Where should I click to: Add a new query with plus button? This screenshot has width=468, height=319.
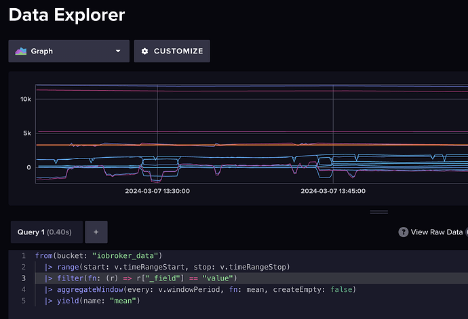[x=96, y=232]
